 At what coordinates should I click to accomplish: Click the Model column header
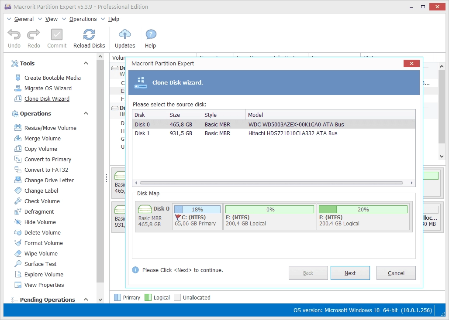[331, 115]
